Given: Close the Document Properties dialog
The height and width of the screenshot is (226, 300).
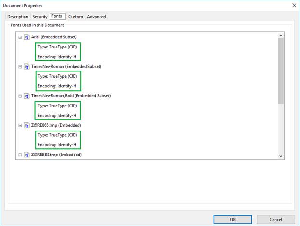Looking at the screenshot, I should click(293, 5).
